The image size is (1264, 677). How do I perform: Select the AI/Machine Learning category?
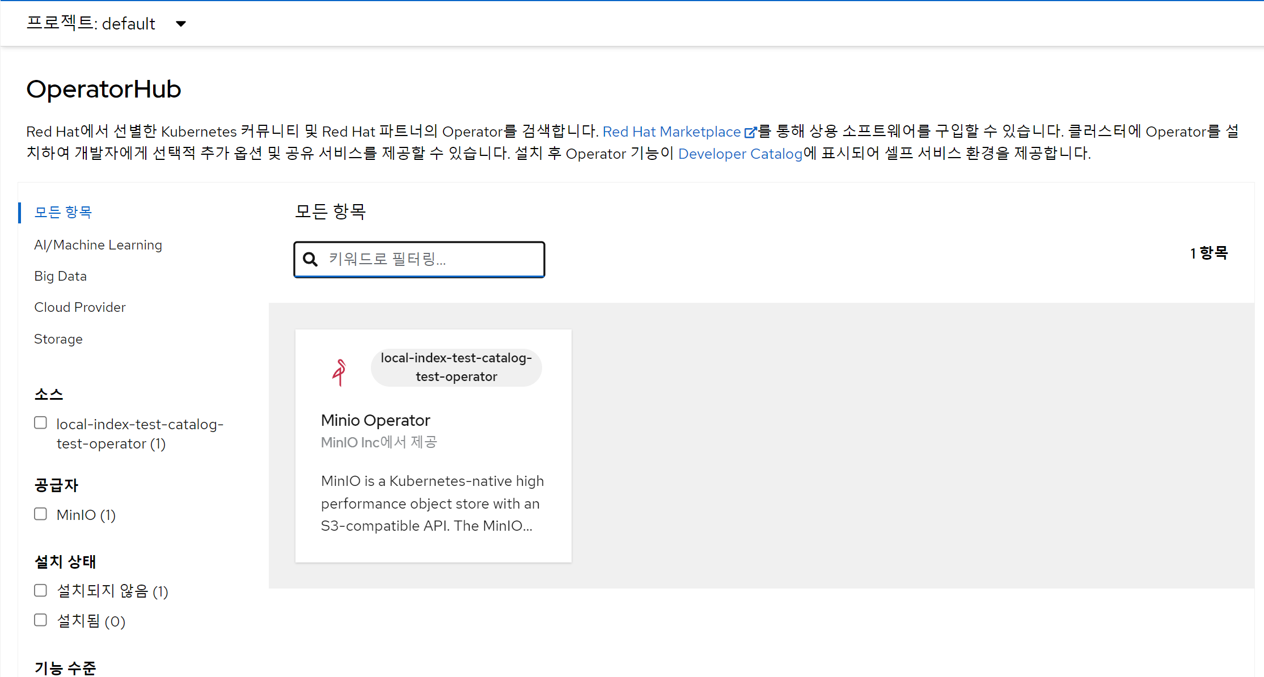[98, 245]
